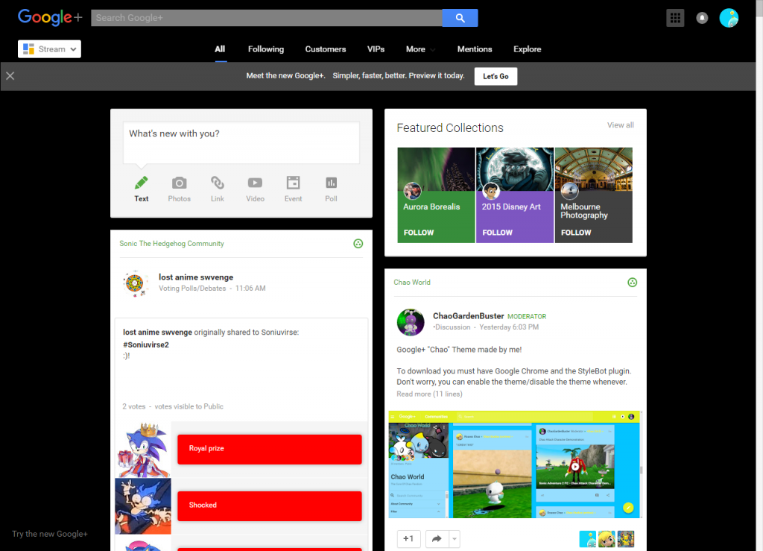Switch to the VIPs tab

pos(376,49)
